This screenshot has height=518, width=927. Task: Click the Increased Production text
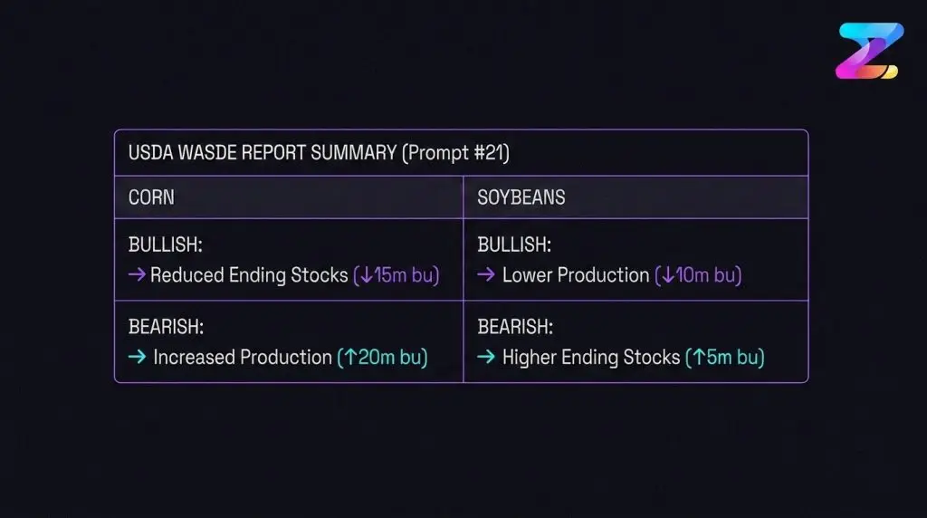click(243, 357)
